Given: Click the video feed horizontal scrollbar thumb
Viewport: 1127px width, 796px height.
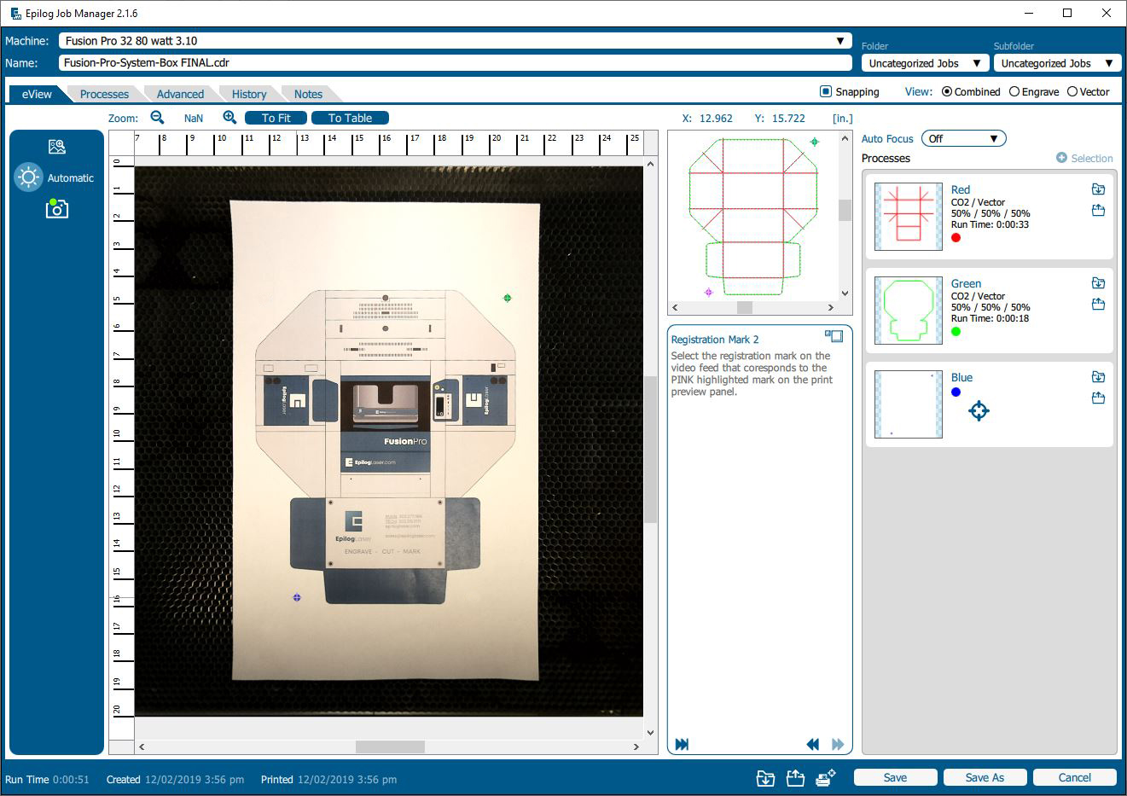Looking at the screenshot, I should coord(390,747).
